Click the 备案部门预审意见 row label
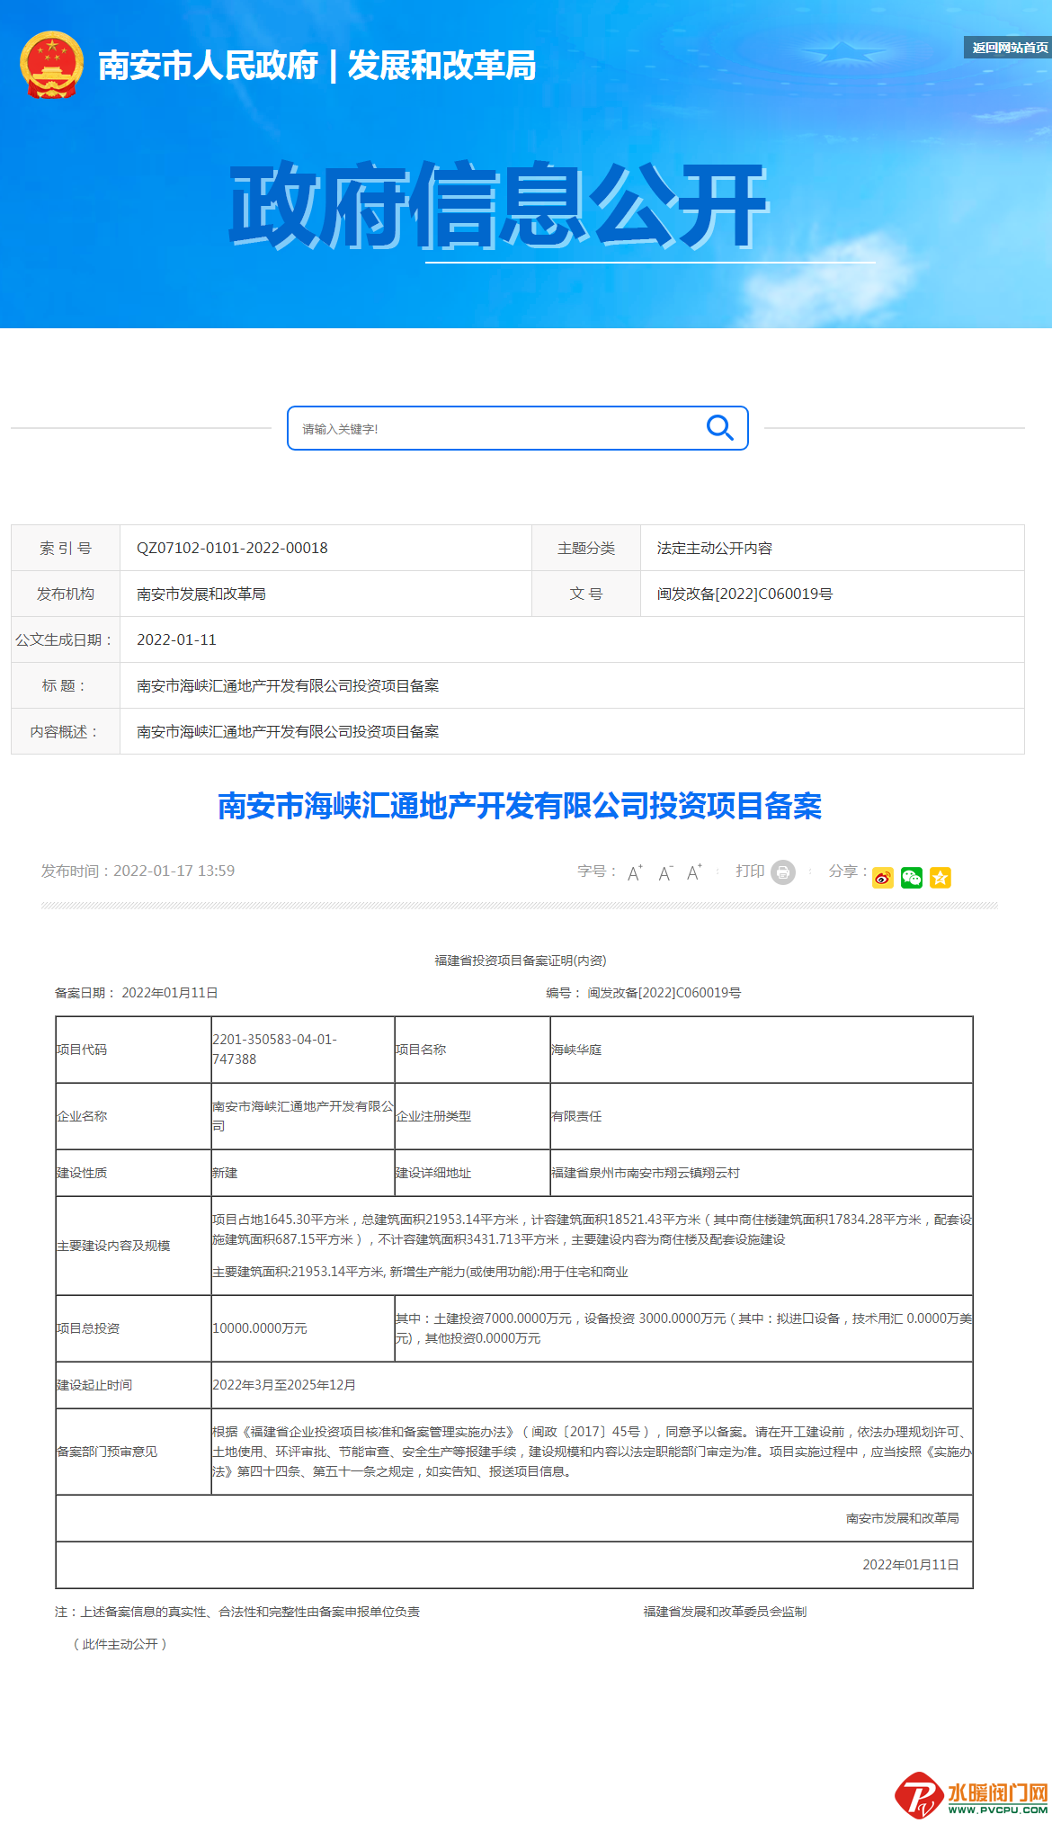The width and height of the screenshot is (1052, 1823). pyautogui.click(x=107, y=1452)
